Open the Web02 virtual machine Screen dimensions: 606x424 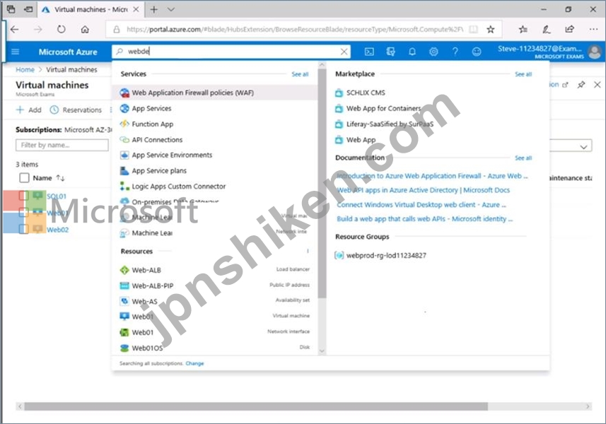tap(57, 230)
